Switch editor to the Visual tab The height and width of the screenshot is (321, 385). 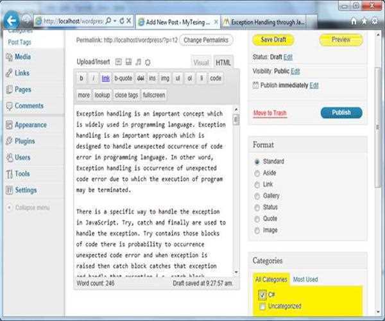[x=201, y=62]
